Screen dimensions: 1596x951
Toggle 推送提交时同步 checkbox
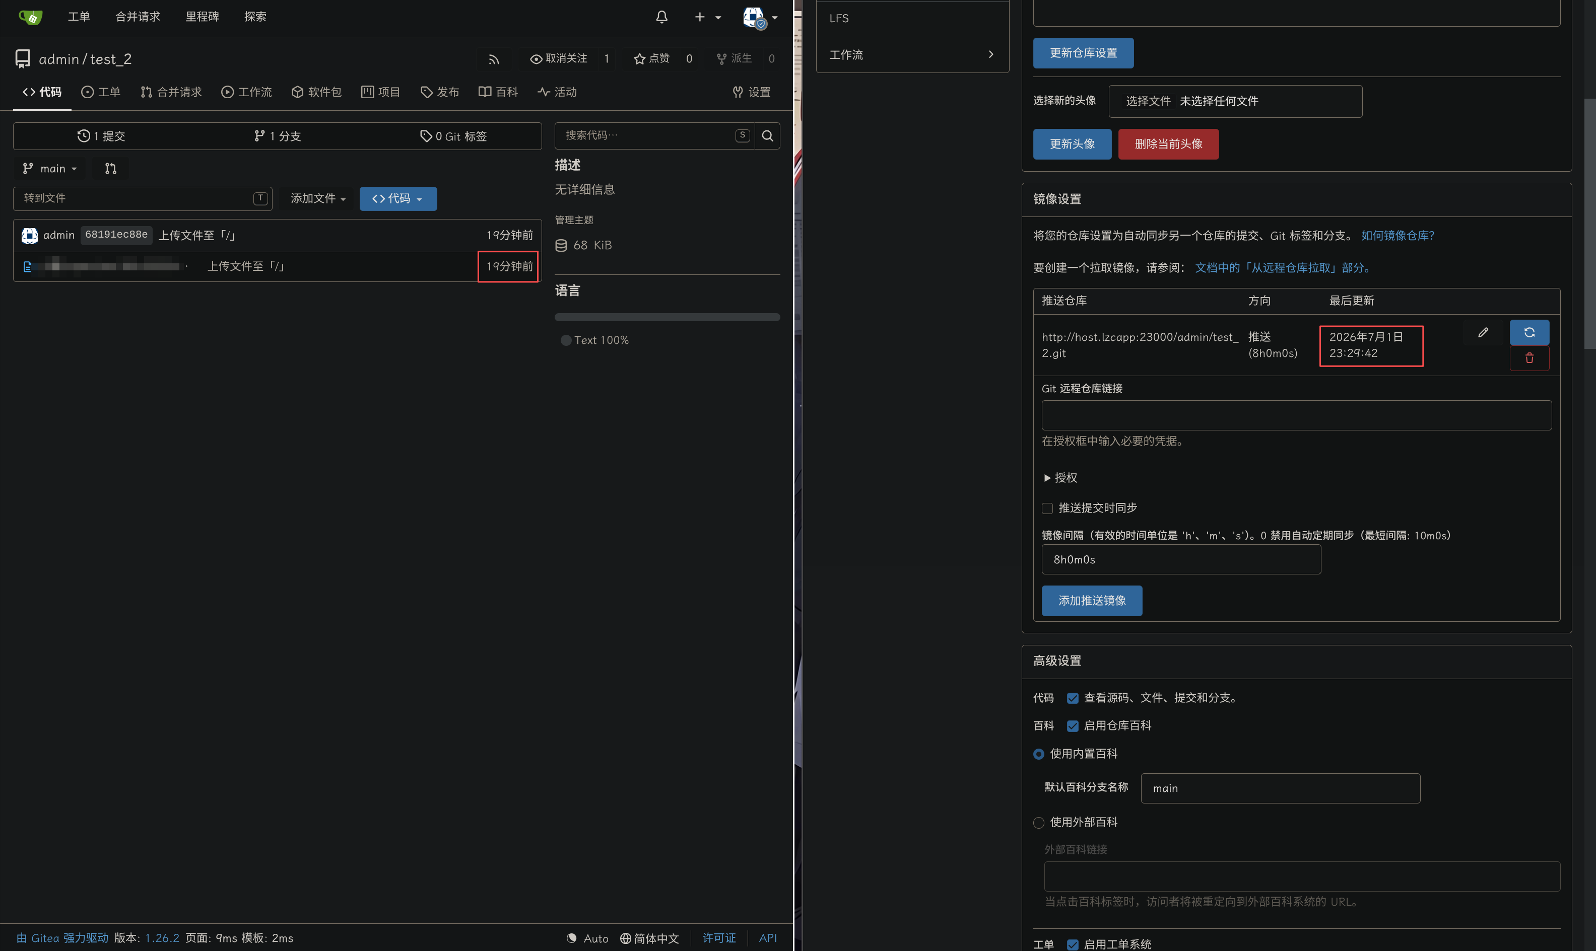click(1048, 508)
